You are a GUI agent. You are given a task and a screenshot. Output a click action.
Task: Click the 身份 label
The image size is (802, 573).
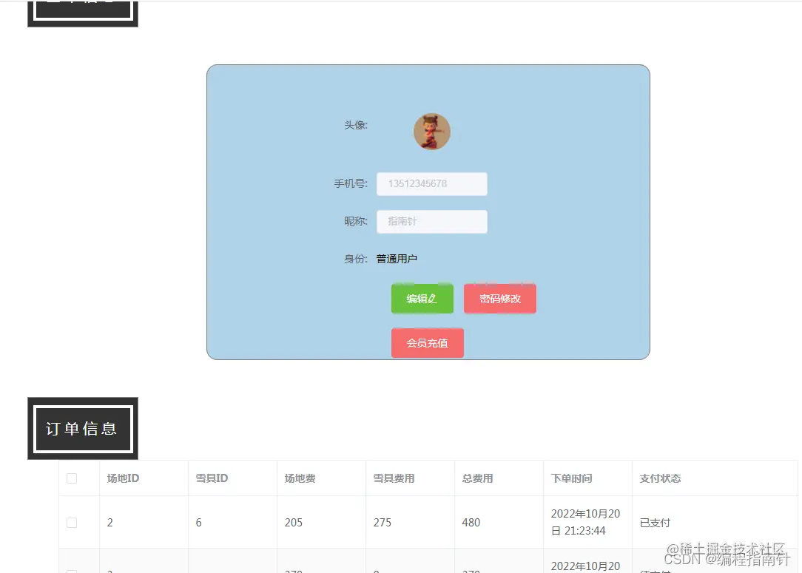tap(355, 260)
